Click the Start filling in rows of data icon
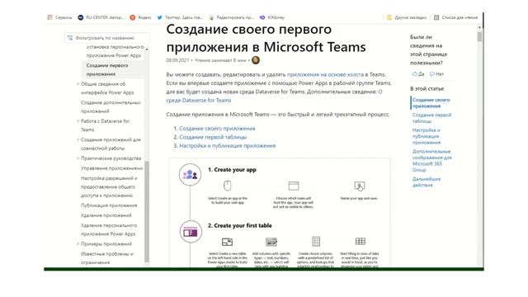 coord(360,241)
